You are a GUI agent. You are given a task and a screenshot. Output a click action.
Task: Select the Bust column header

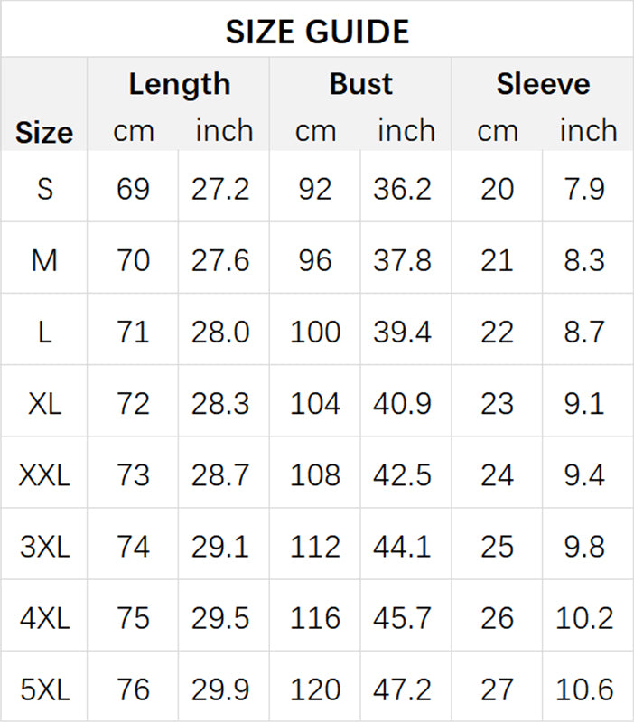[360, 84]
